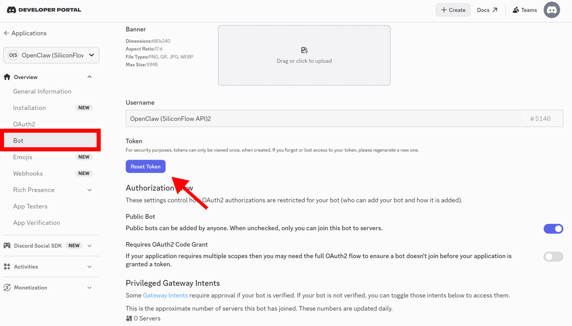Viewport: 572px width, 326px height.
Task: Click the Privileged Gateway Intents heading
Action: [173, 283]
